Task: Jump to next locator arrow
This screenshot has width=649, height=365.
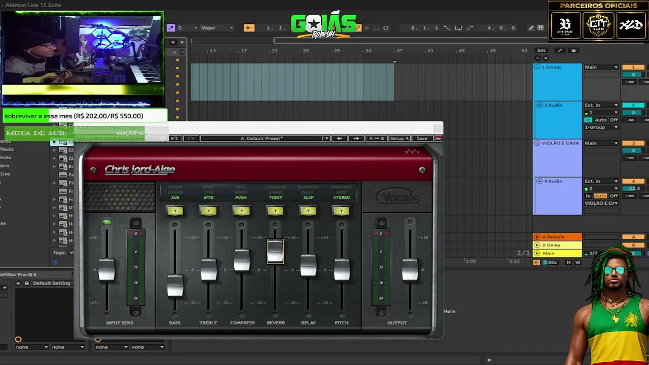Action: tap(546, 58)
